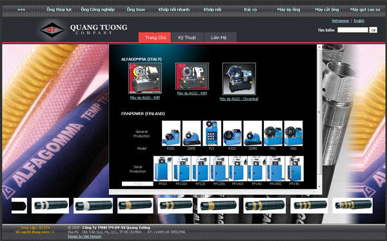Open the Máy ép AG20 - 40M machine image
This screenshot has height=241, width=387.
[145, 78]
